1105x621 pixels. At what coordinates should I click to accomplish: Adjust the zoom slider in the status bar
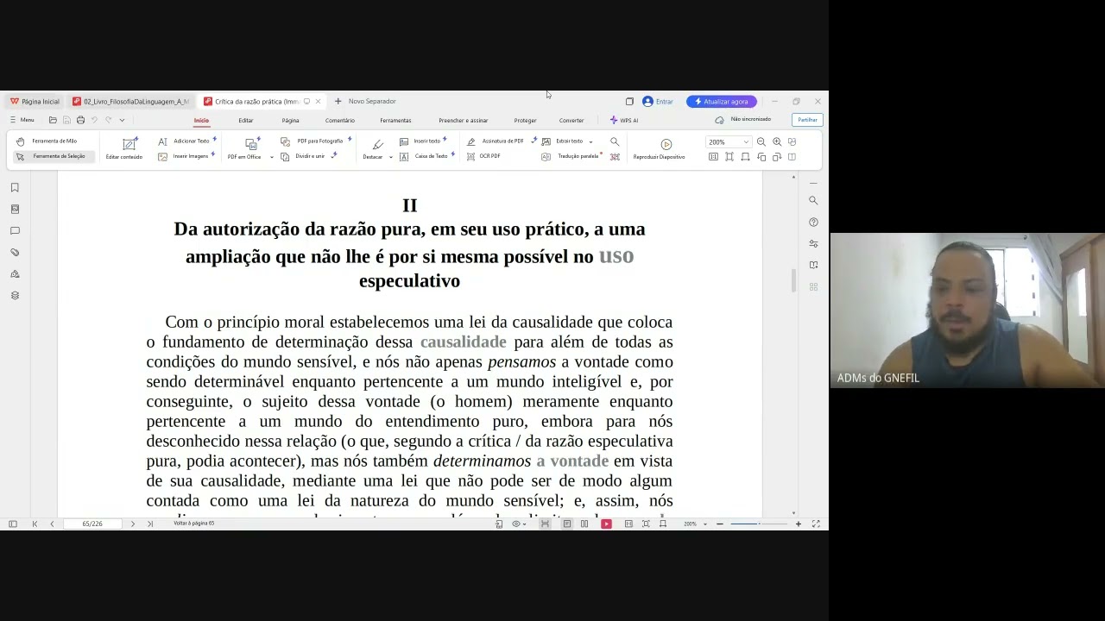click(759, 524)
